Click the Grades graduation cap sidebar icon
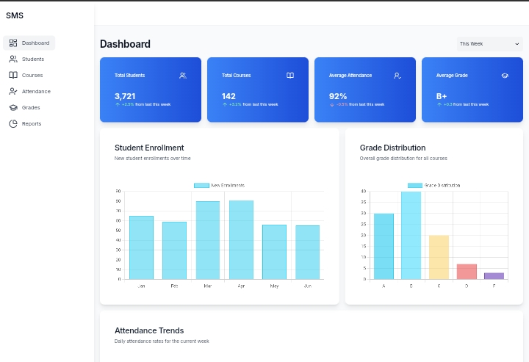Viewport: 529px width, 362px height. click(x=13, y=107)
